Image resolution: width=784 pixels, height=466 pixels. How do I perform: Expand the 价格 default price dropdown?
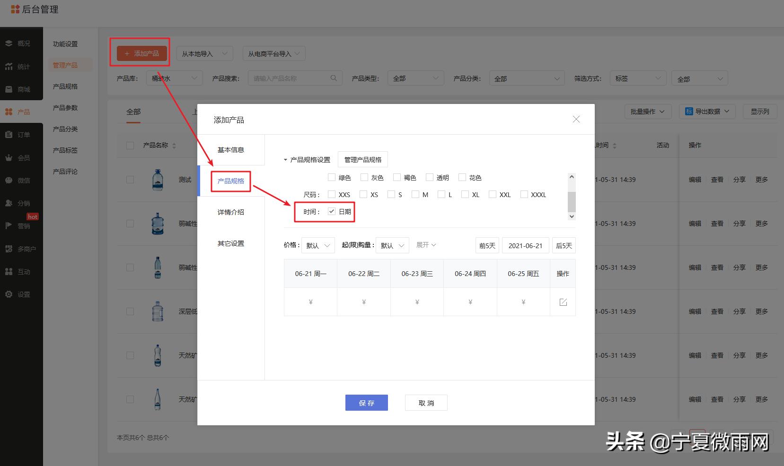(317, 245)
